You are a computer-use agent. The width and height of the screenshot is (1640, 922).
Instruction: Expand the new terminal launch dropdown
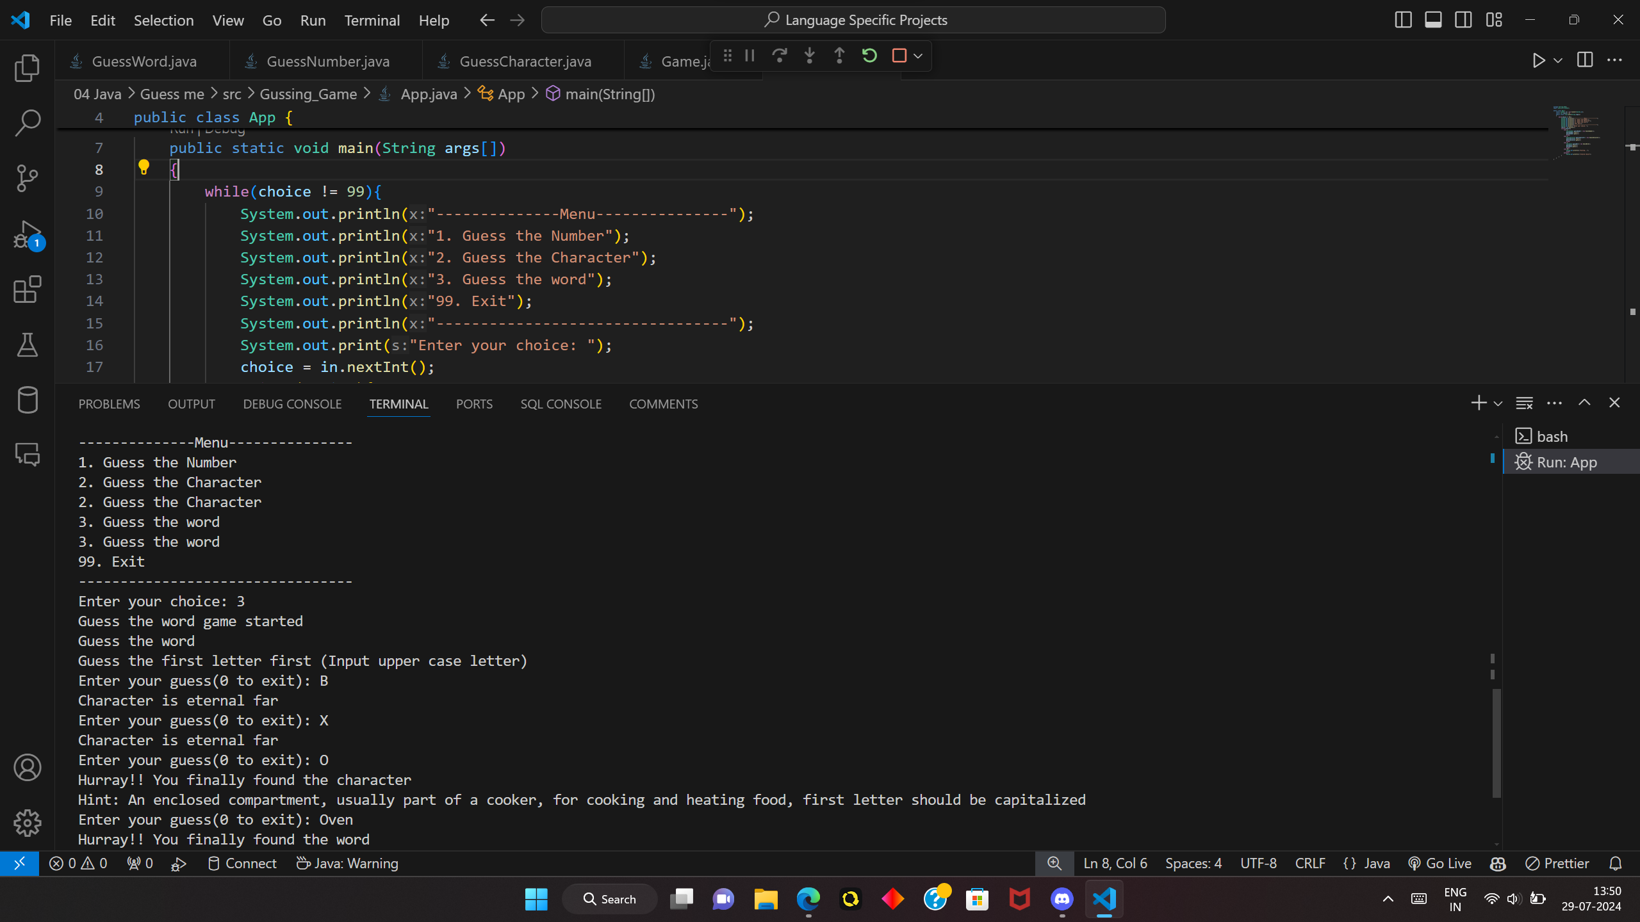point(1498,403)
